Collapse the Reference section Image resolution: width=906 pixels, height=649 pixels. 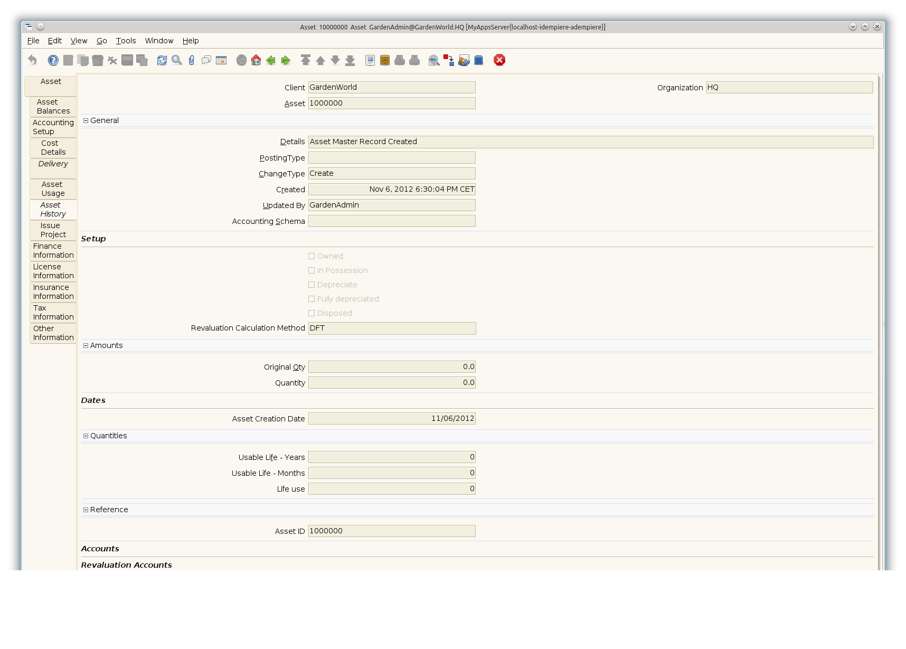pos(86,510)
